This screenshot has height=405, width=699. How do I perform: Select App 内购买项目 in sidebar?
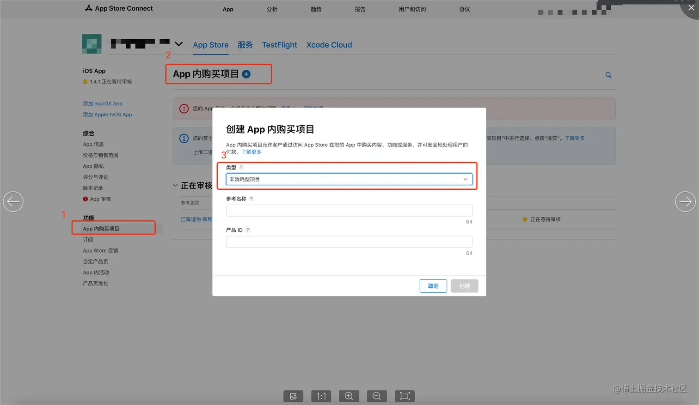[x=101, y=229]
